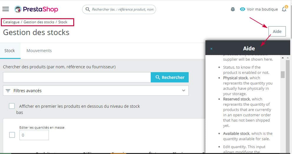Click the Aide help button

(x=277, y=32)
